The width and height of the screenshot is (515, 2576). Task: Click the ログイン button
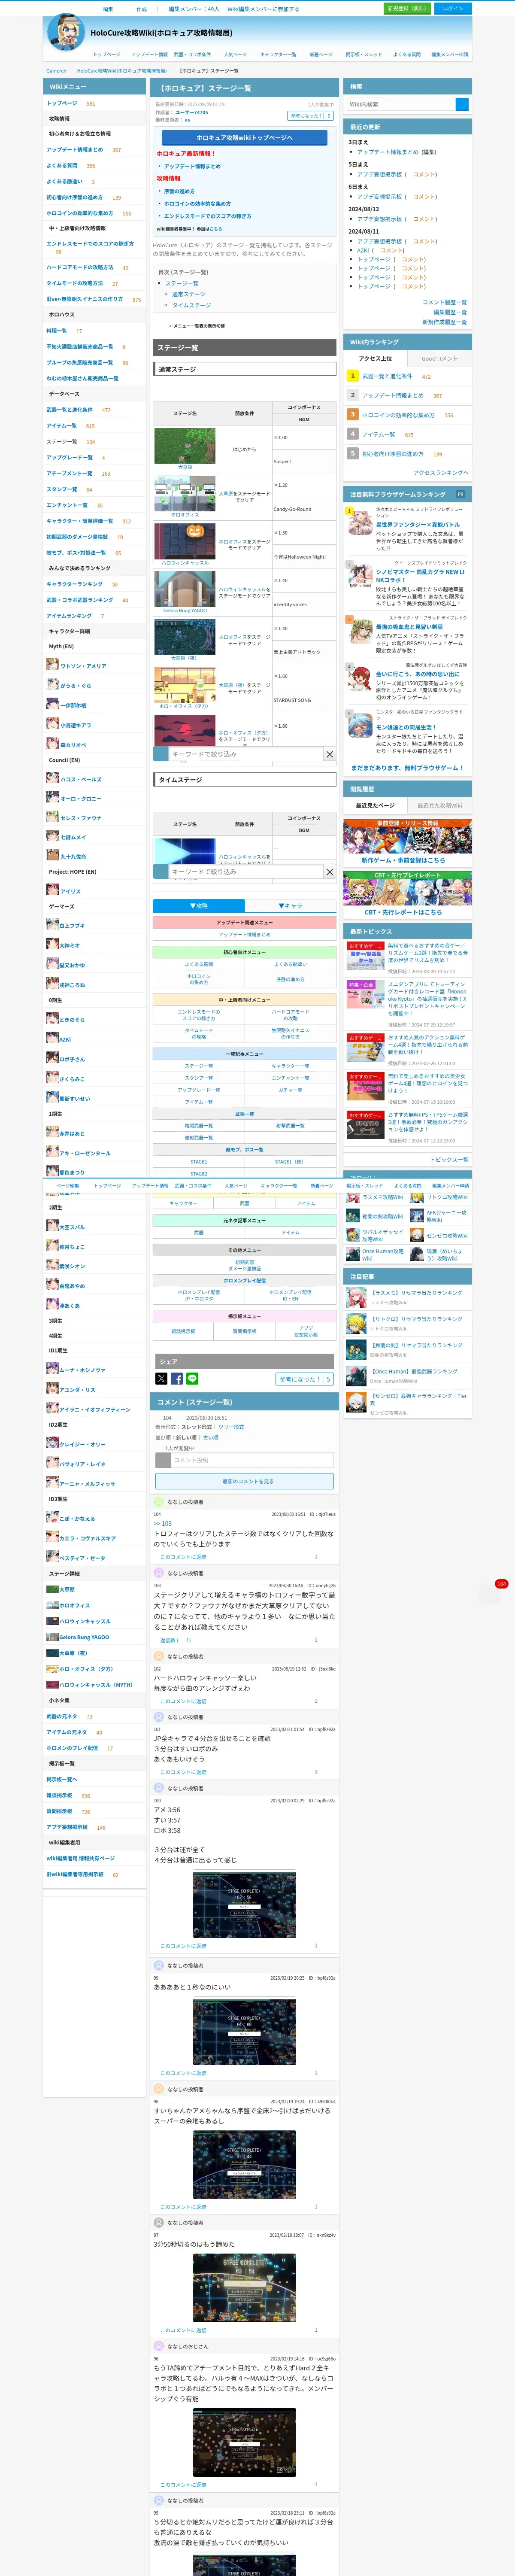(x=453, y=8)
